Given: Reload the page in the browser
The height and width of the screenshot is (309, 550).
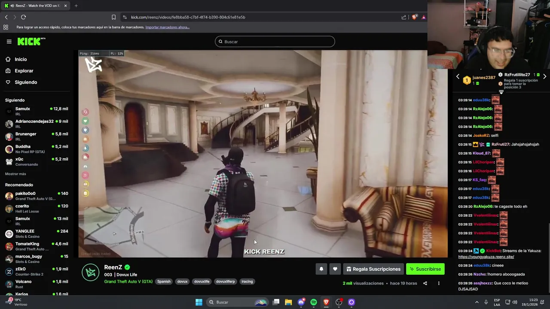Looking at the screenshot, I should point(23,17).
